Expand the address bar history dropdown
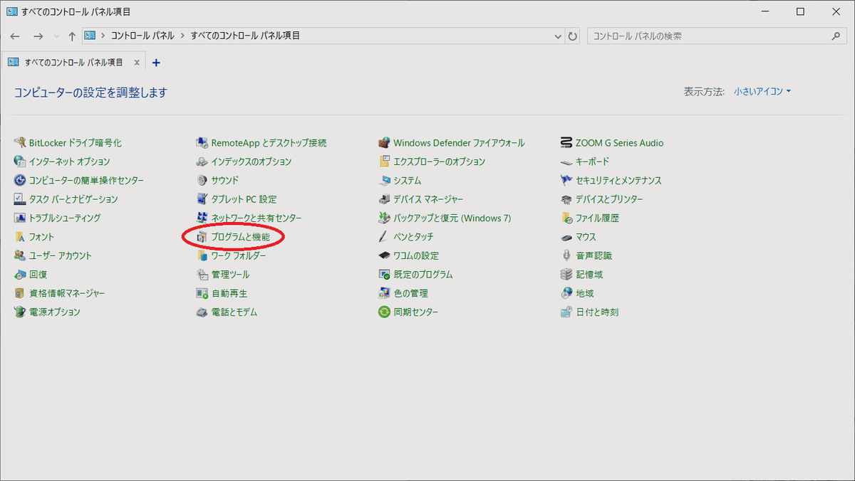Viewport: 855px width, 481px height. [558, 35]
